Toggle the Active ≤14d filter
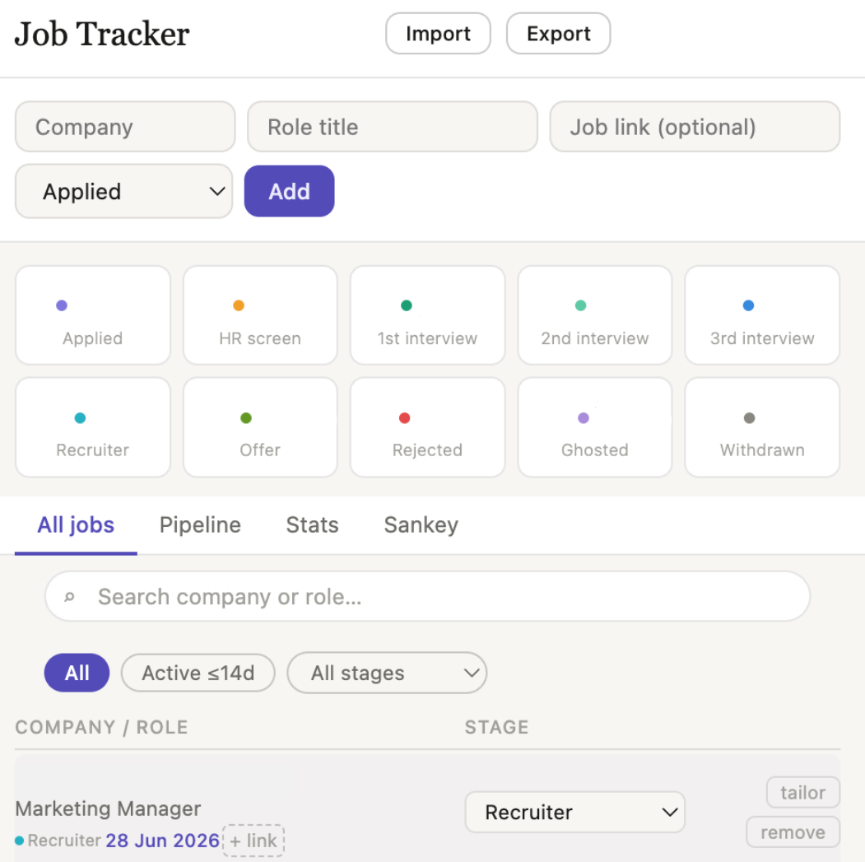Screen dimensions: 865x862 point(198,673)
